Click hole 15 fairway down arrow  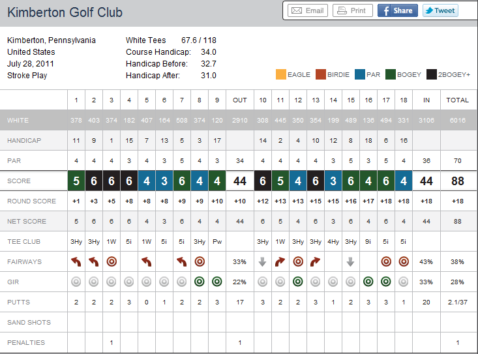click(x=351, y=261)
